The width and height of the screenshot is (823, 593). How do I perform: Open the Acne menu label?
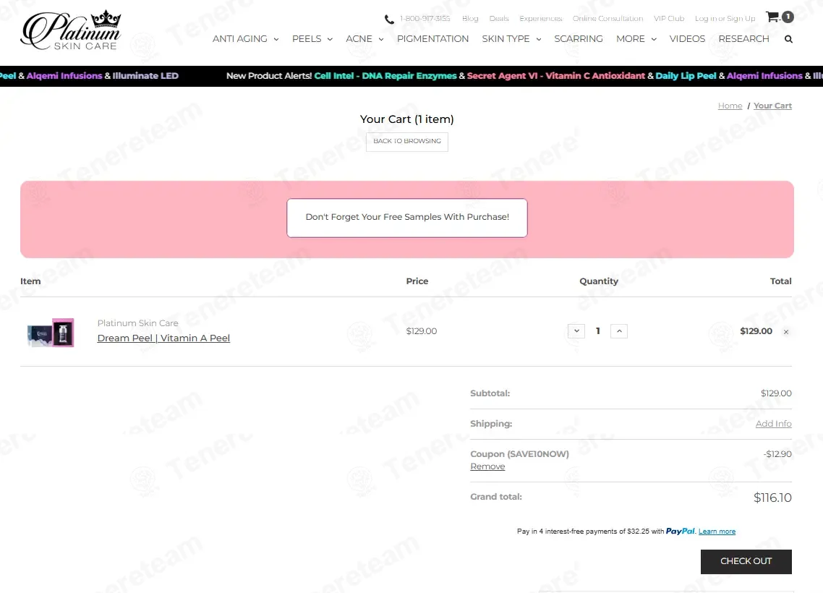point(359,39)
